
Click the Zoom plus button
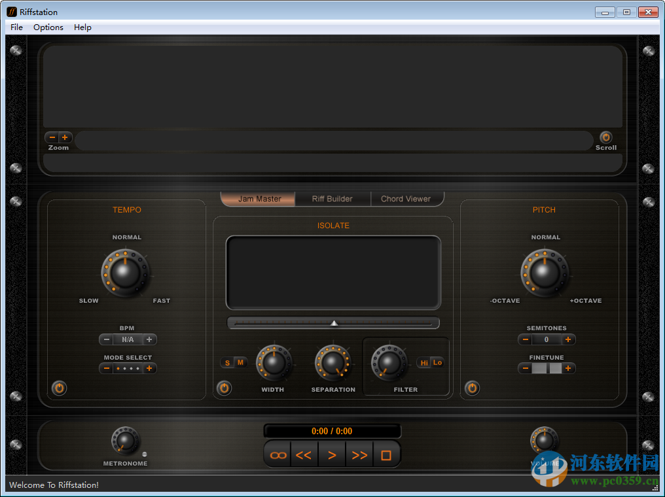[x=65, y=137]
